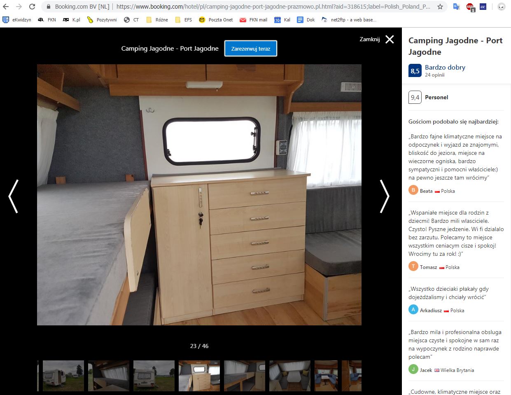The height and width of the screenshot is (395, 511).
Task: Click the browser back arrow
Action: 6,7
